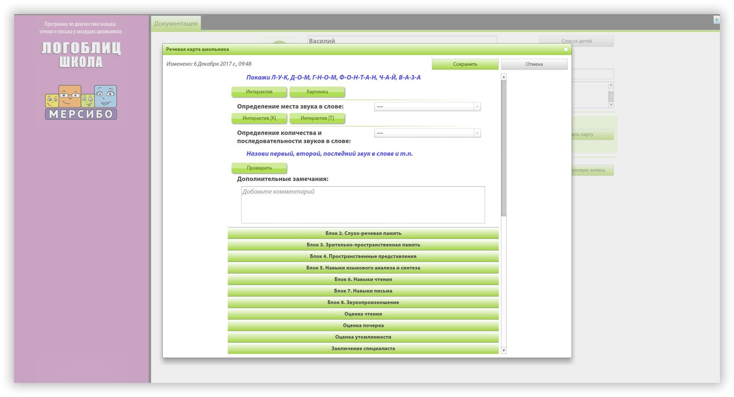Open the Картинка button

tap(317, 92)
